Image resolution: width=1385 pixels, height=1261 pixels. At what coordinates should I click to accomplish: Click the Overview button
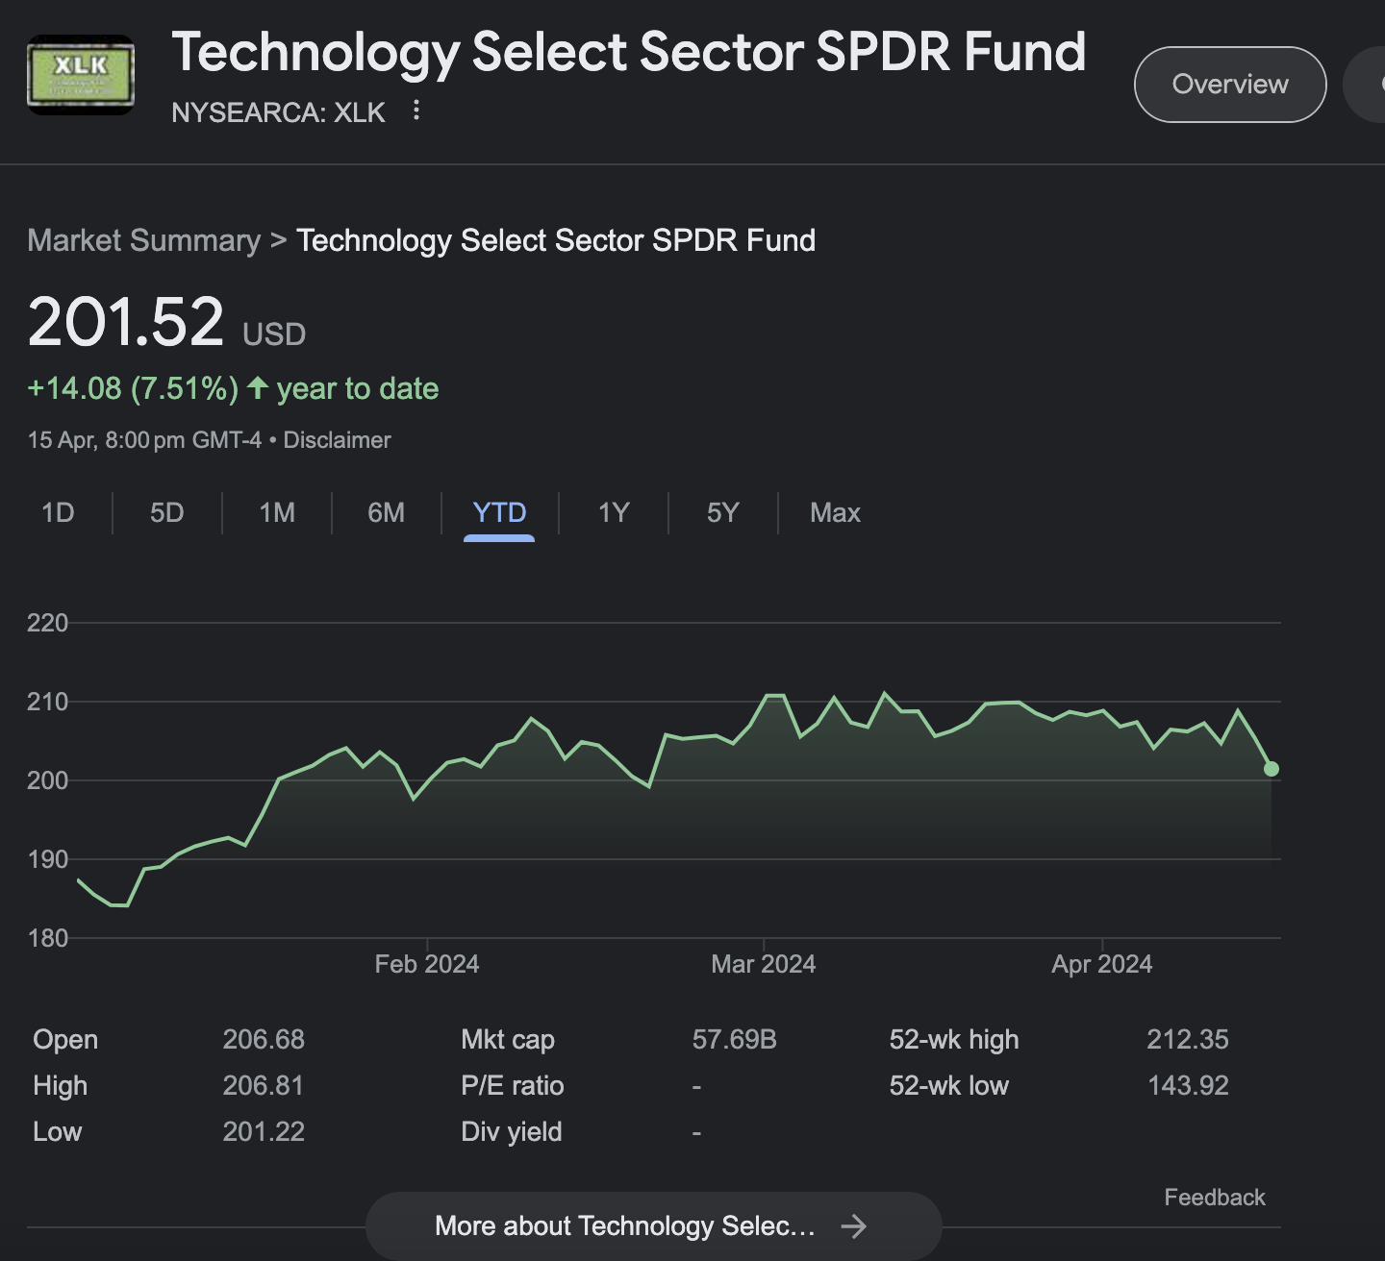click(x=1230, y=85)
